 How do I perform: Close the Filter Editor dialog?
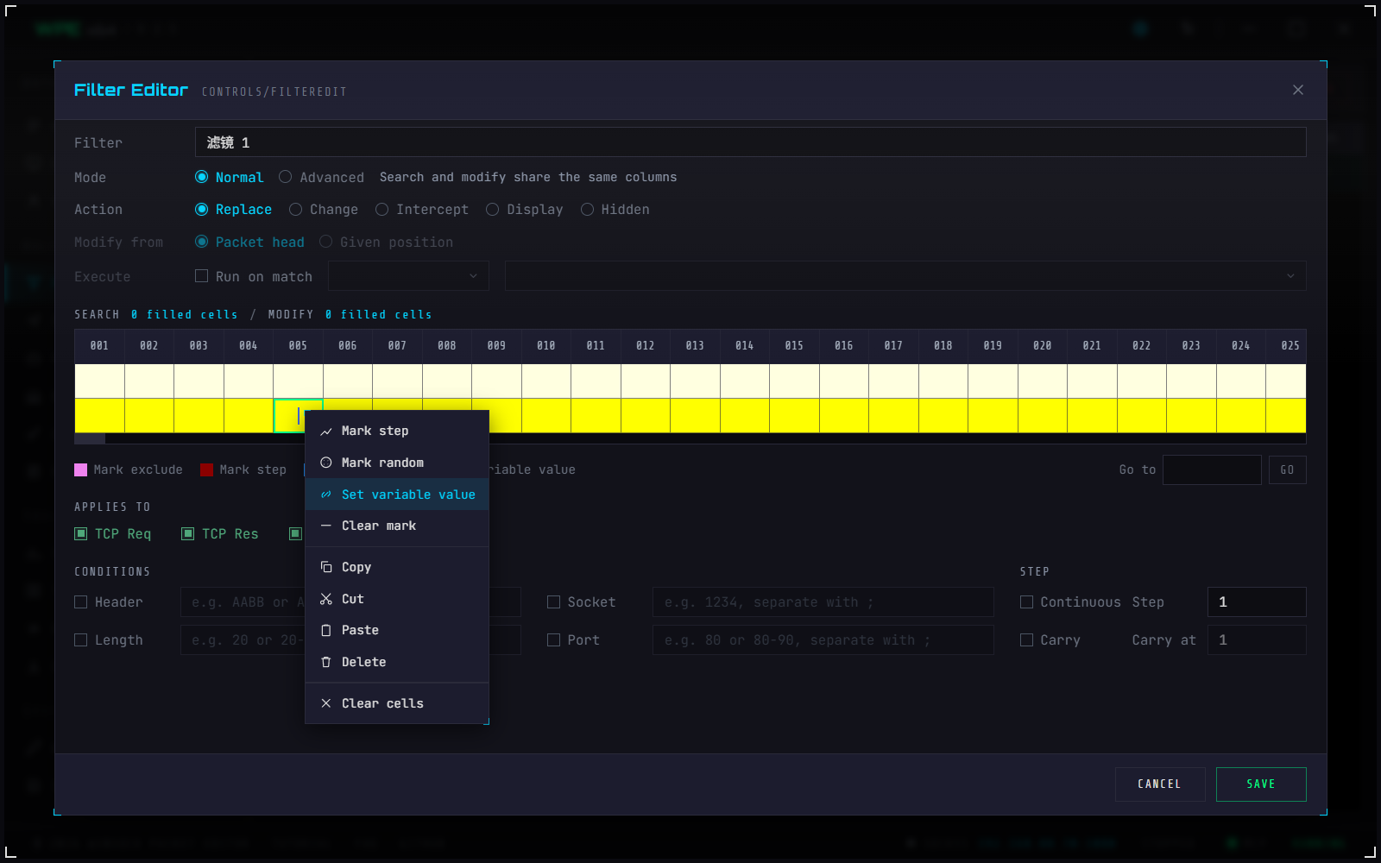click(x=1298, y=90)
